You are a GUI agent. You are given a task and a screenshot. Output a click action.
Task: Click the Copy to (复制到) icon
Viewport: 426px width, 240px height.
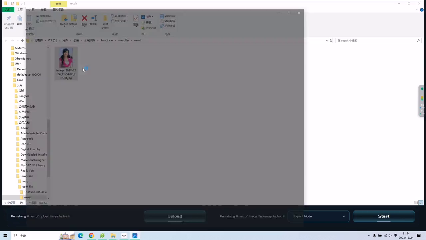pyautogui.click(x=74, y=18)
